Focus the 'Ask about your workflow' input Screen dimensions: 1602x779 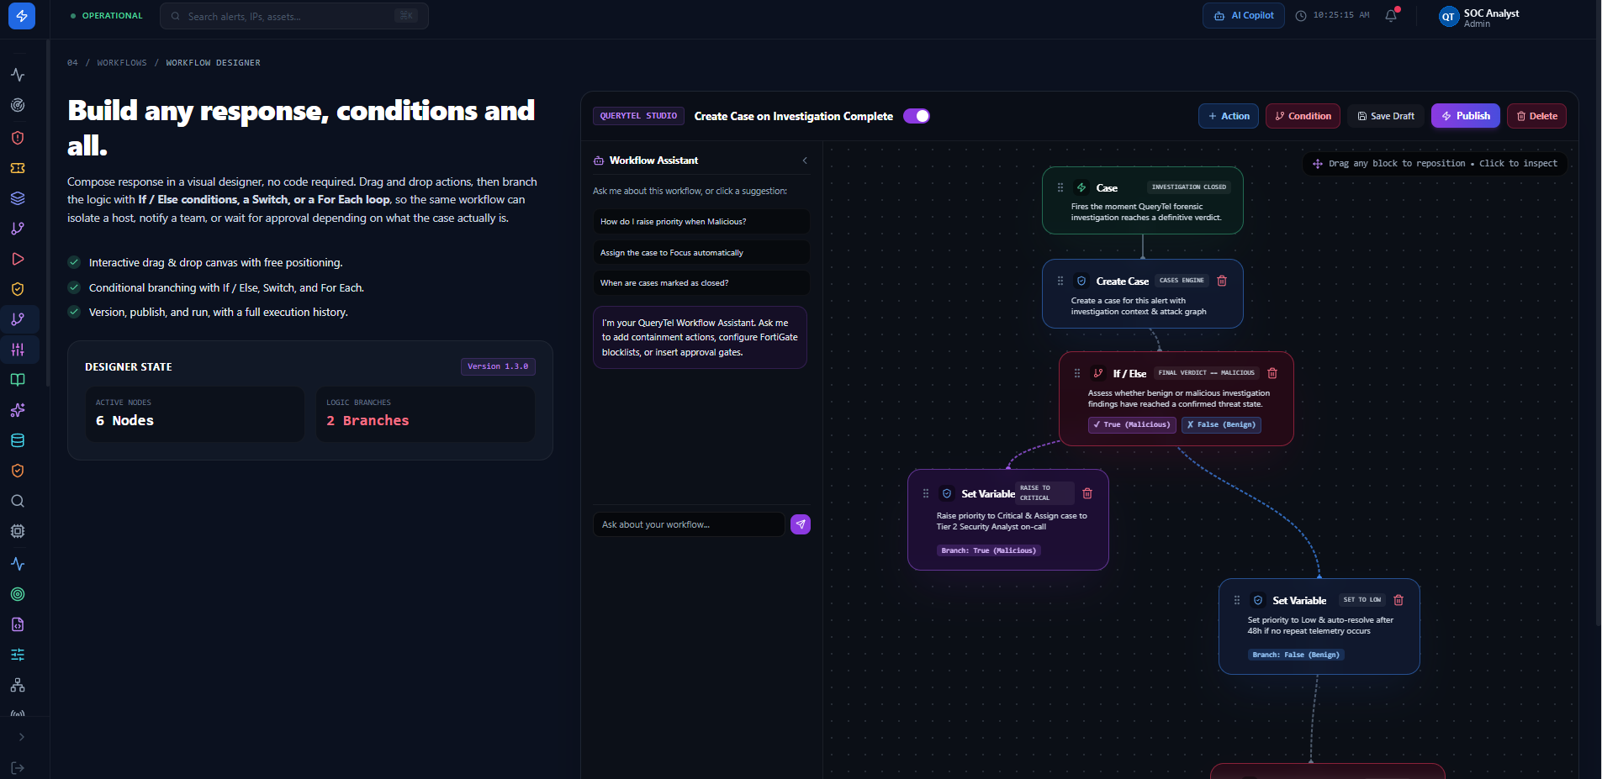coord(689,524)
